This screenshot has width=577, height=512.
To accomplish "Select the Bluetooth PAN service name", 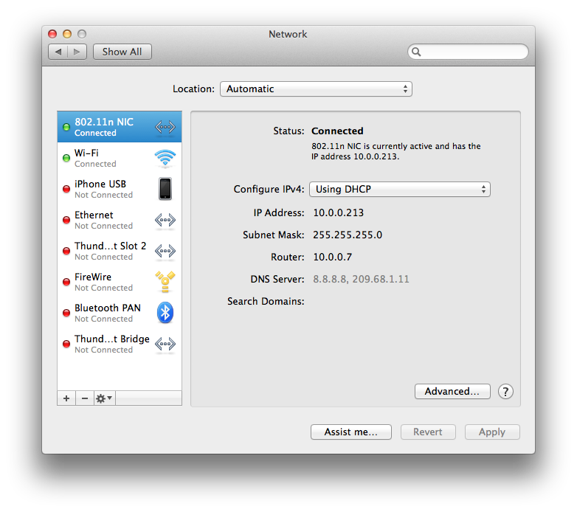I will pos(108,308).
